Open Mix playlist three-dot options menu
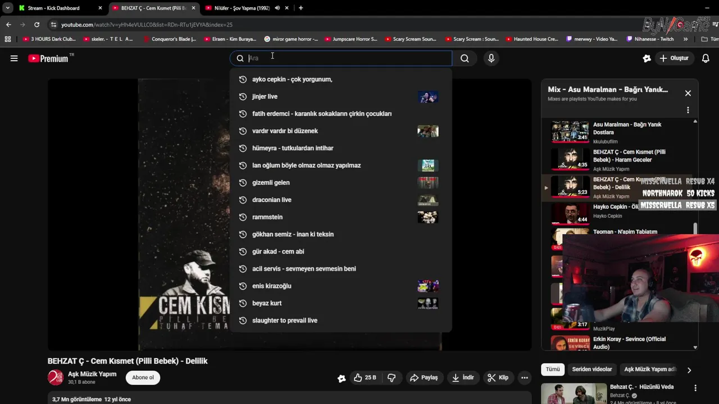 coord(688,110)
